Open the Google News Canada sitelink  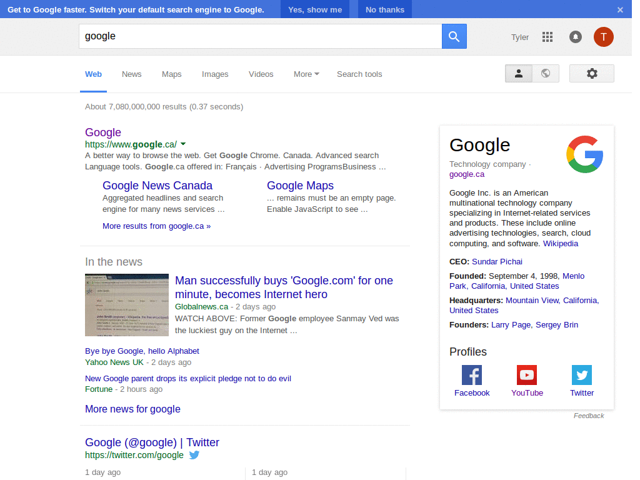tap(157, 185)
